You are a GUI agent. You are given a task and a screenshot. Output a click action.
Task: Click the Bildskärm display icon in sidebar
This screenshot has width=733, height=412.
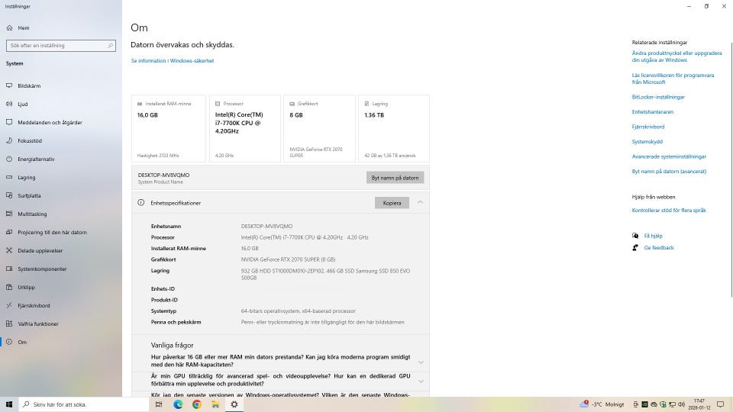tap(9, 85)
